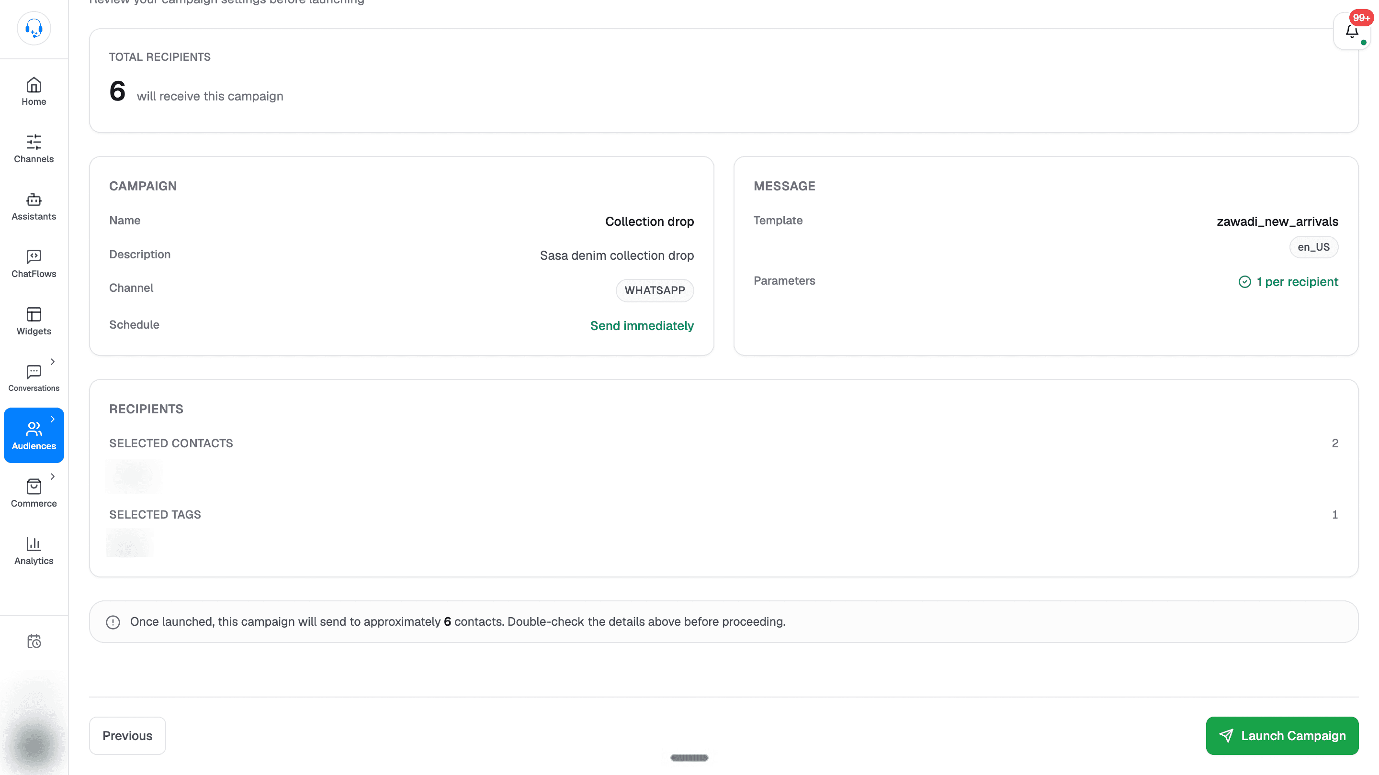This screenshot has width=1379, height=775.
Task: Click the blurred selected contact chip
Action: tap(134, 476)
